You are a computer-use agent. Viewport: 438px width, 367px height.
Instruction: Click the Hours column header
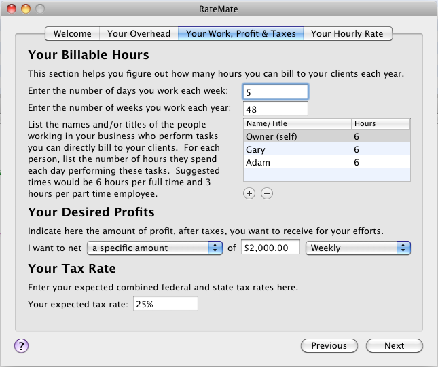(380, 124)
